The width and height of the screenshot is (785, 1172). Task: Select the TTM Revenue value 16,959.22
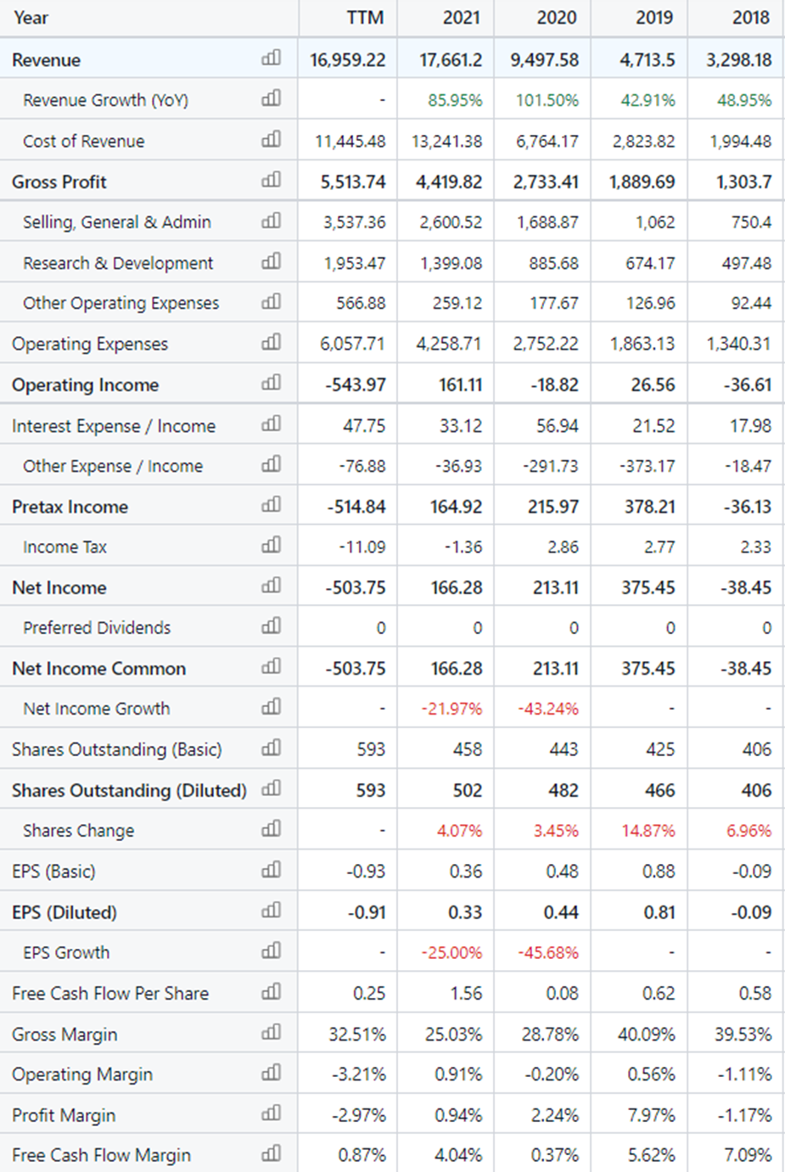pyautogui.click(x=348, y=60)
